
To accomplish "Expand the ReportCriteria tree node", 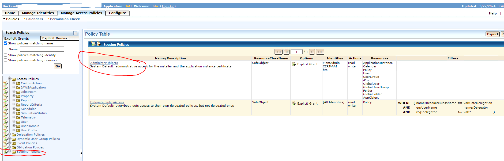I will tap(14, 104).
